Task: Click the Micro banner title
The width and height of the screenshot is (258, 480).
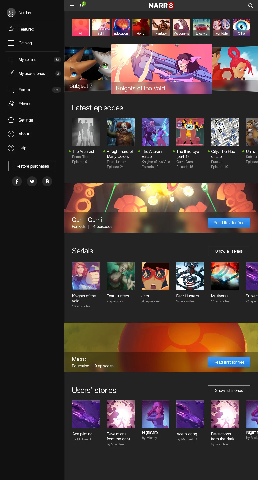Action: tap(79, 359)
